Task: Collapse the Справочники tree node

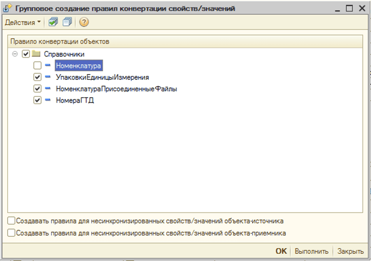Action: [x=15, y=54]
